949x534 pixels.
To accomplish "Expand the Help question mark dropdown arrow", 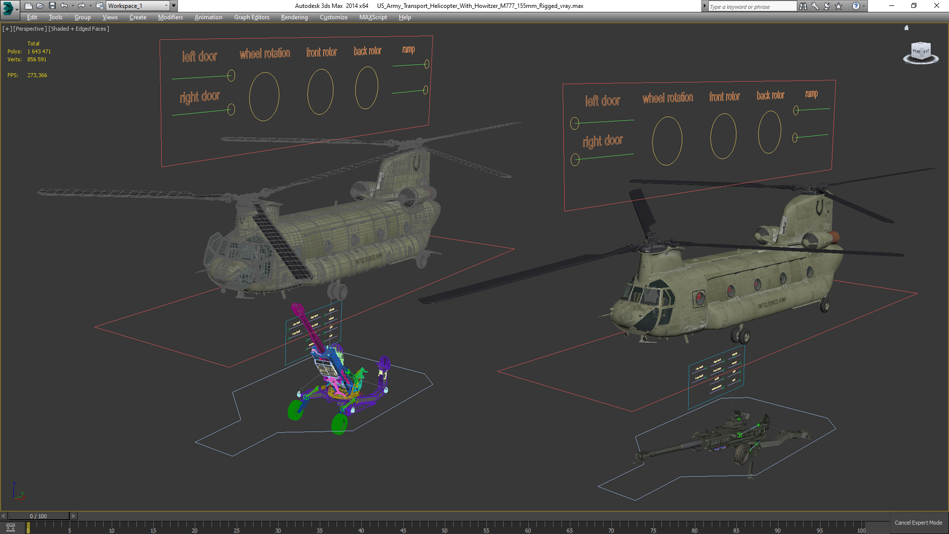I will [863, 6].
